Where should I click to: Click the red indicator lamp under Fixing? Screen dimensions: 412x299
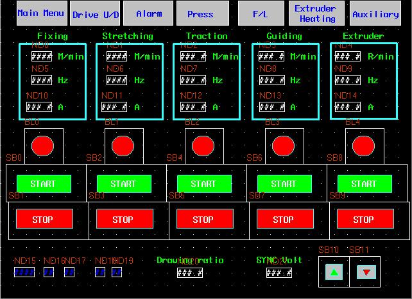43,146
